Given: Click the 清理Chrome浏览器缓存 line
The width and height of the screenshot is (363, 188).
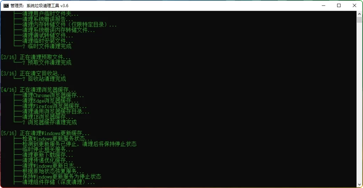Looking at the screenshot, I should (x=49, y=95).
